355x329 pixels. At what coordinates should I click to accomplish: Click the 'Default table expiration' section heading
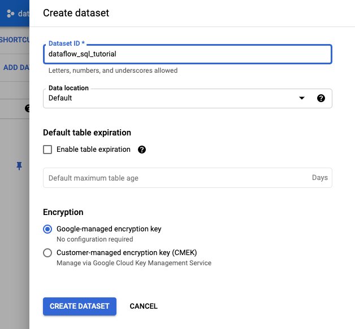click(87, 133)
